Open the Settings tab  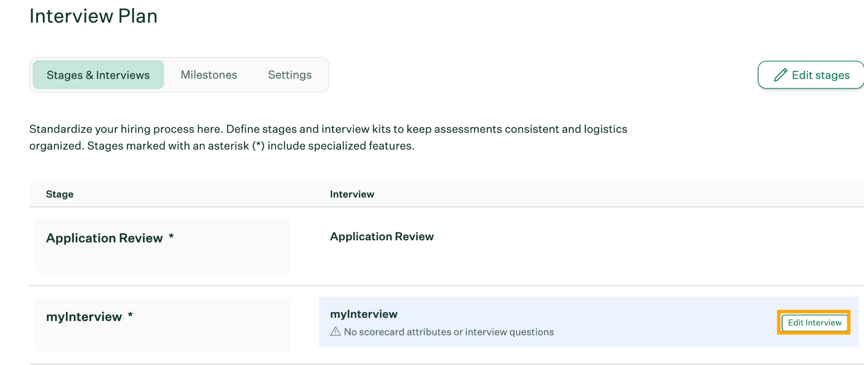click(x=290, y=75)
